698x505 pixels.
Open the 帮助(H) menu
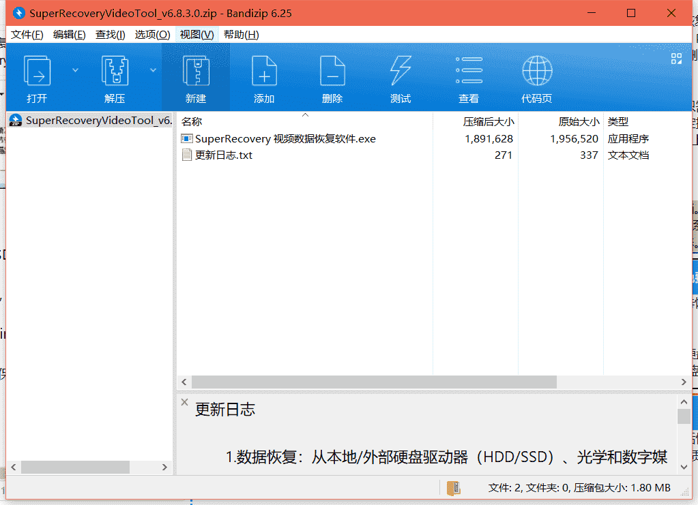[241, 35]
